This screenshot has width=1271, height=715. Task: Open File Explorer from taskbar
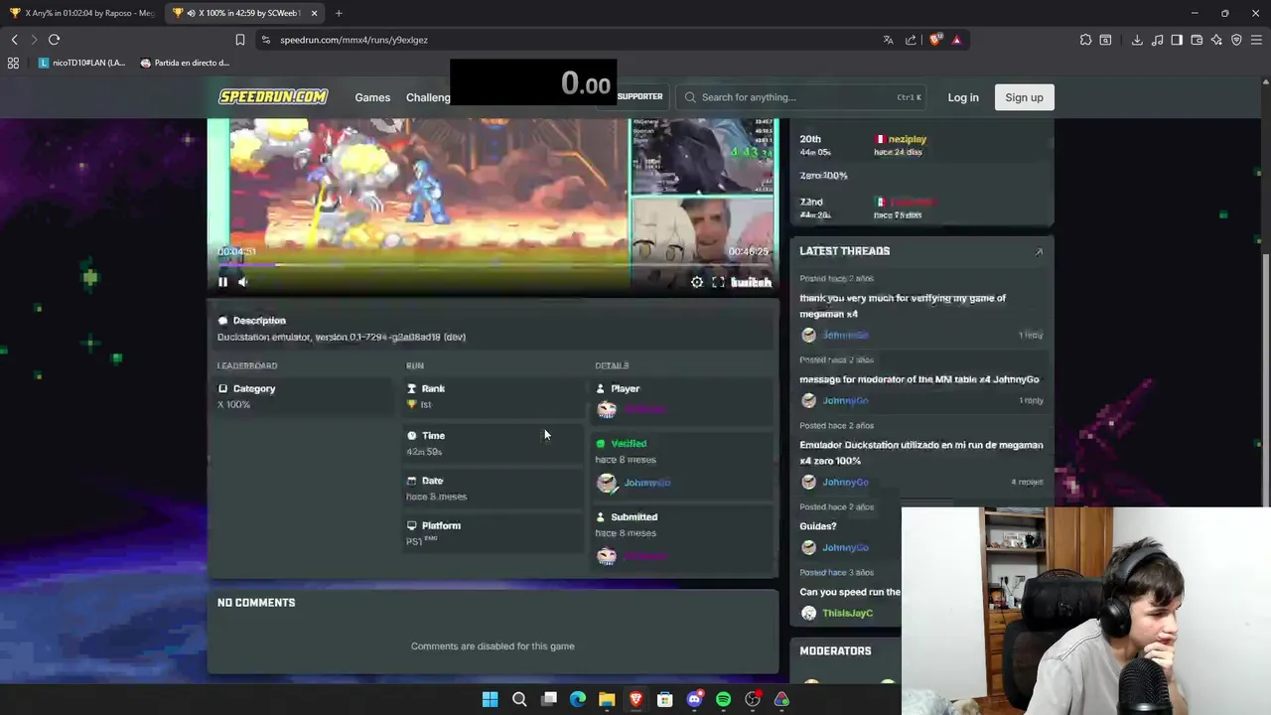[607, 699]
